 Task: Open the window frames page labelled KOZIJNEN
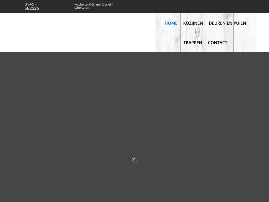point(193,23)
